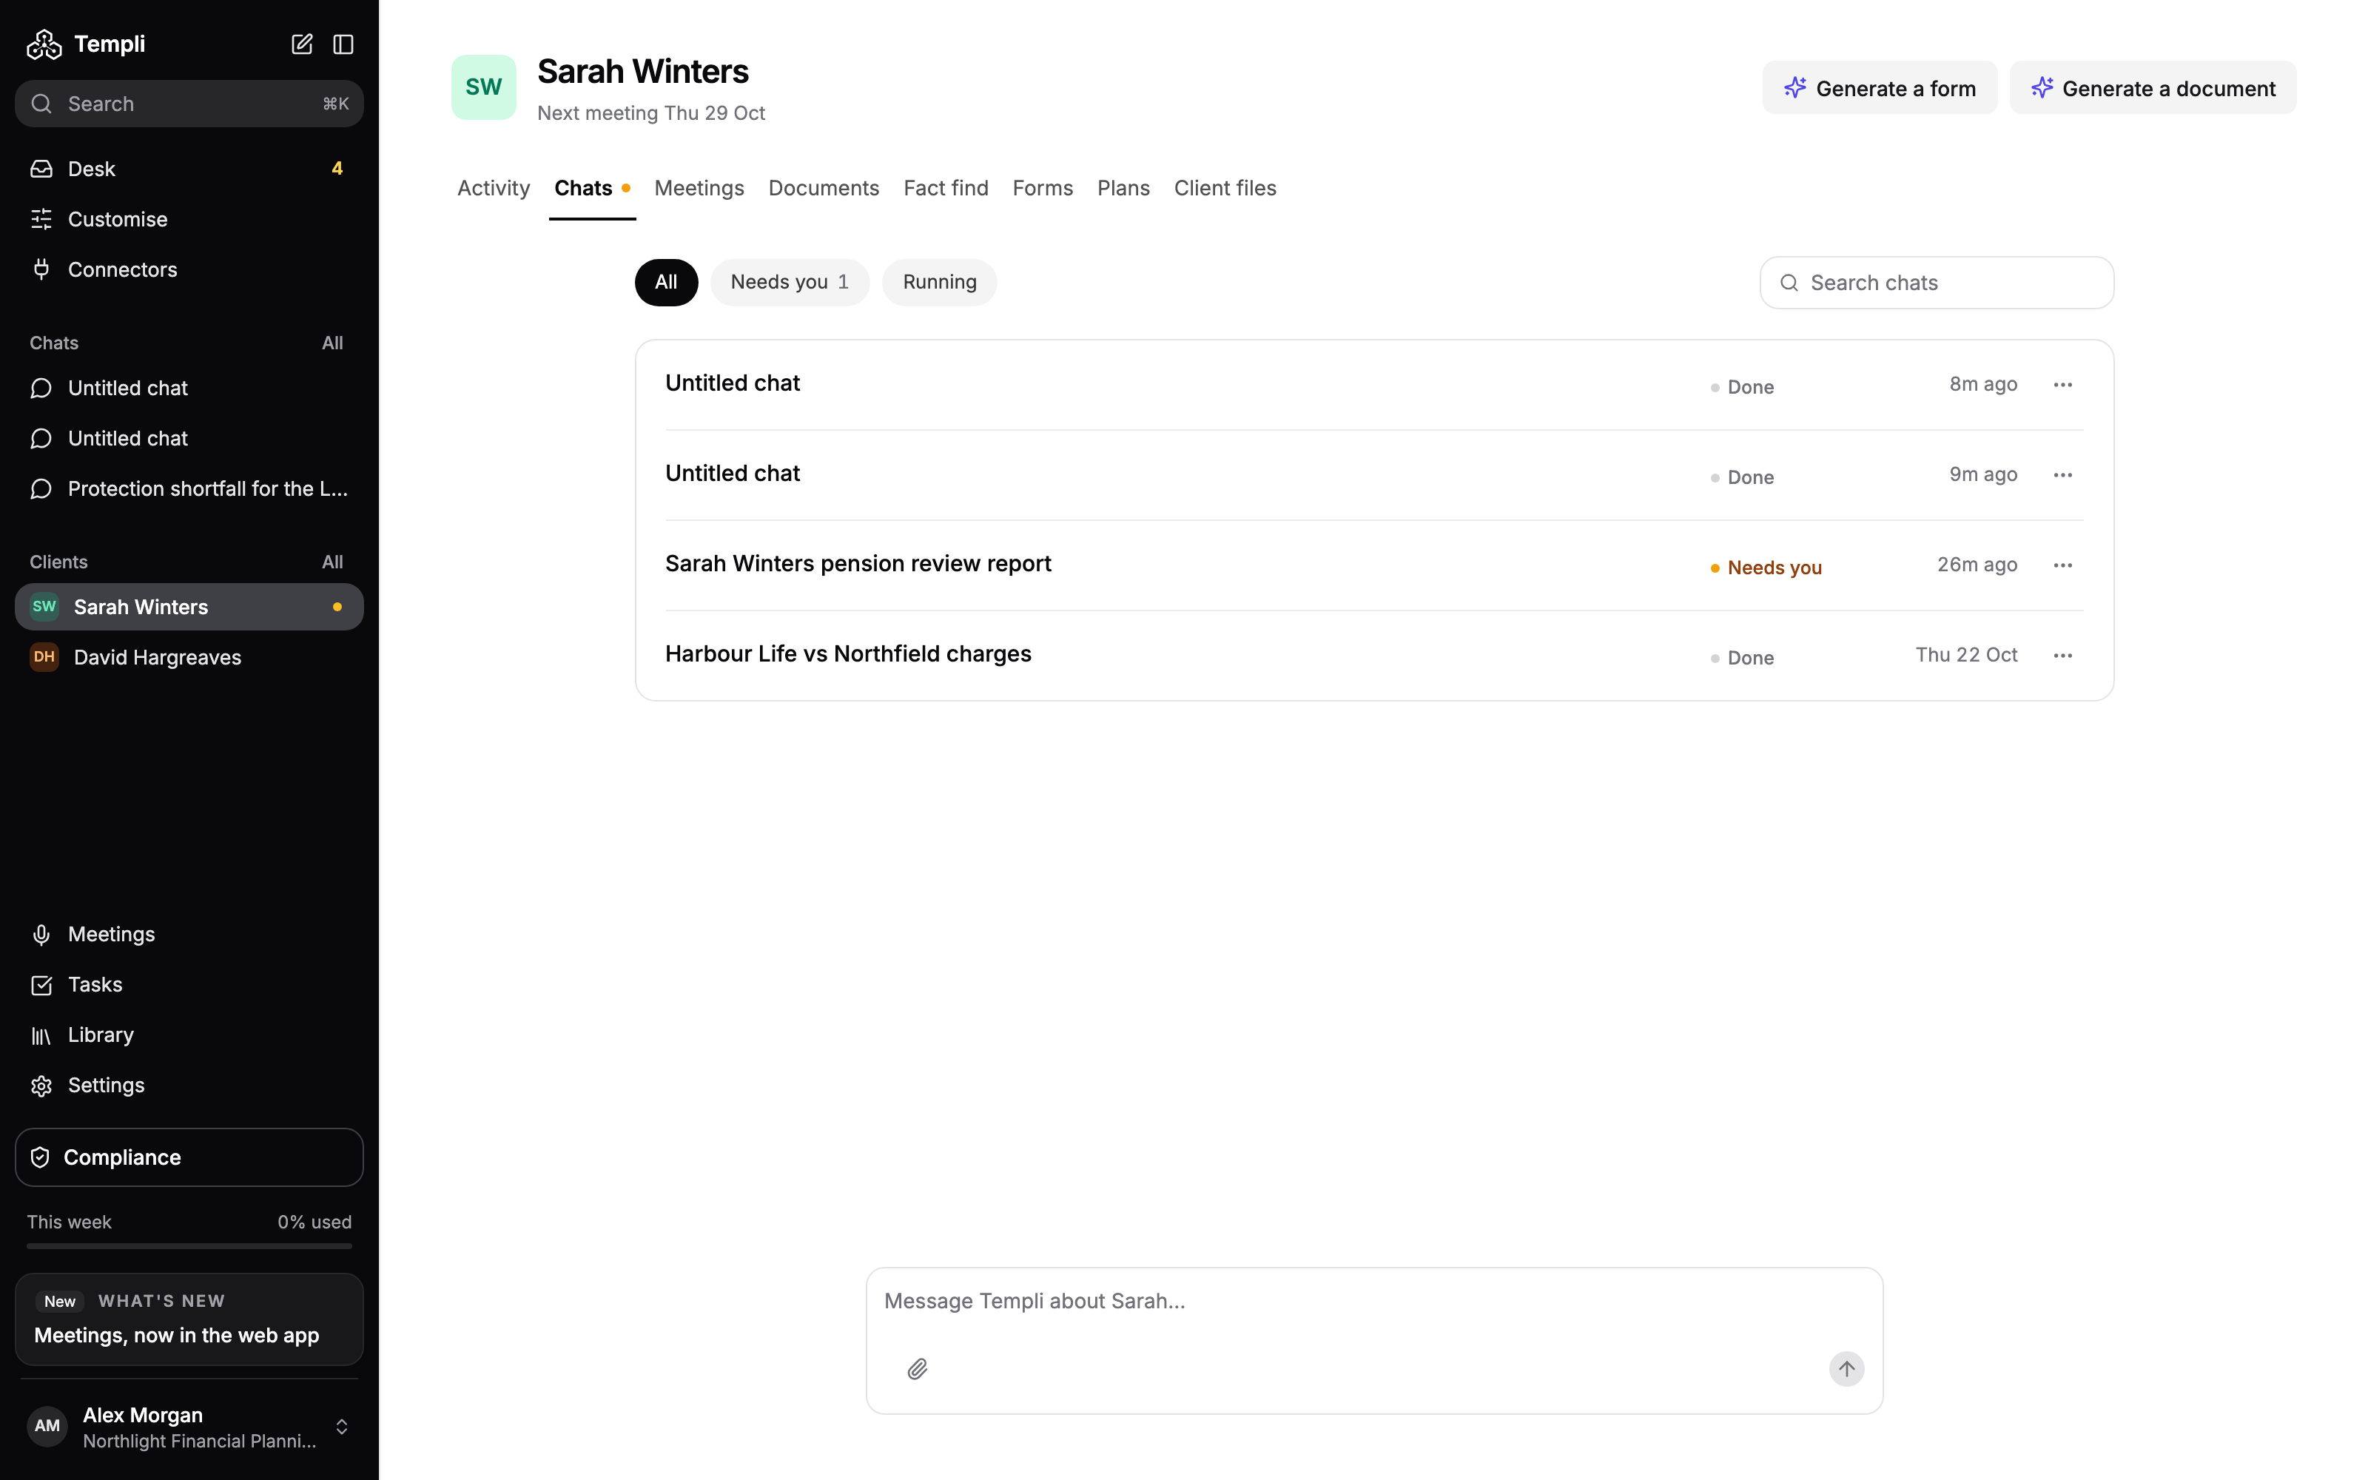Viewport: 2368px width, 1480px height.
Task: Expand the Alex Morgan account switcher
Action: pos(189,1427)
